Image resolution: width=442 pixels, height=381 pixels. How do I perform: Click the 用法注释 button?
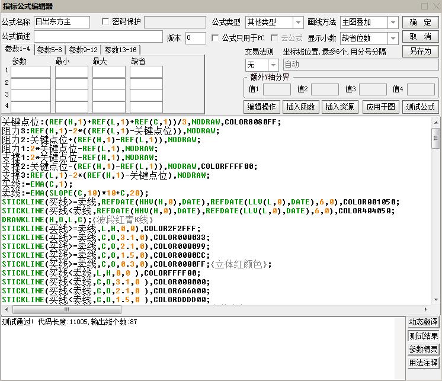pos(423,363)
